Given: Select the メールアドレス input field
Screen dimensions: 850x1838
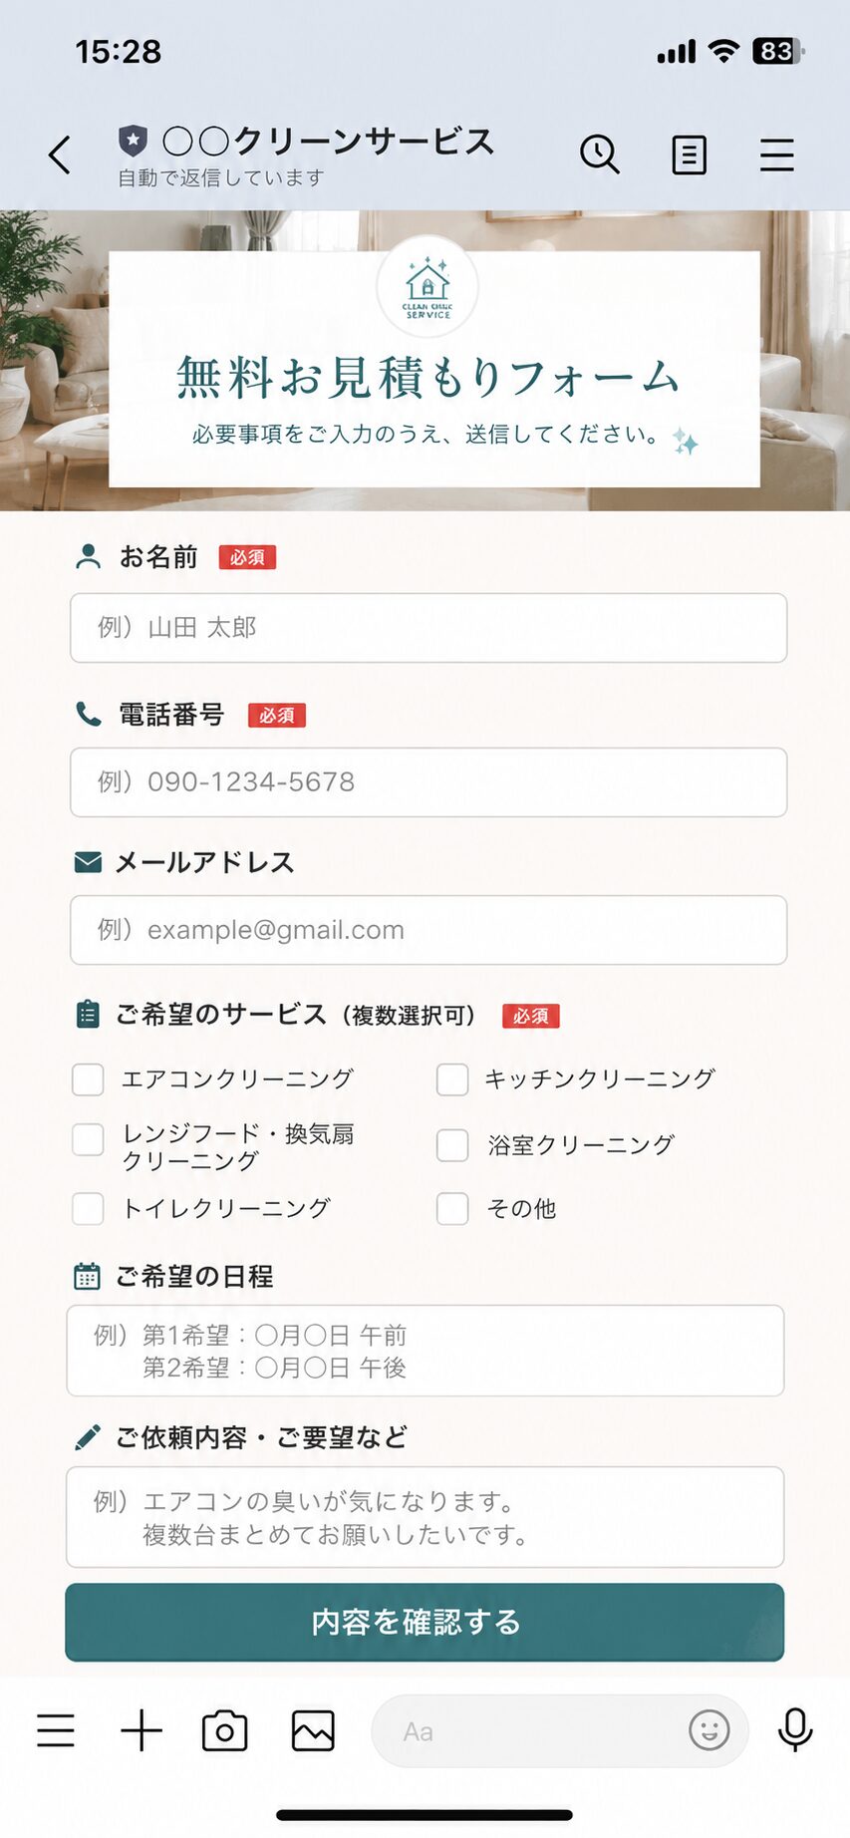Looking at the screenshot, I should pyautogui.click(x=428, y=930).
